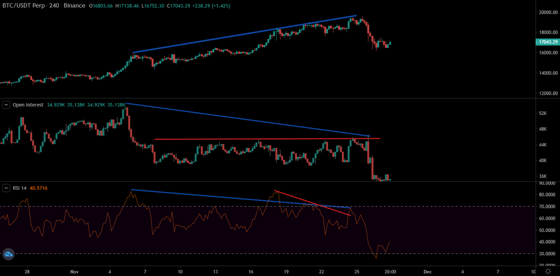Image resolution: width=560 pixels, height=276 pixels.
Task: Select the blue trendline in RSI pane
Action: tap(241, 199)
